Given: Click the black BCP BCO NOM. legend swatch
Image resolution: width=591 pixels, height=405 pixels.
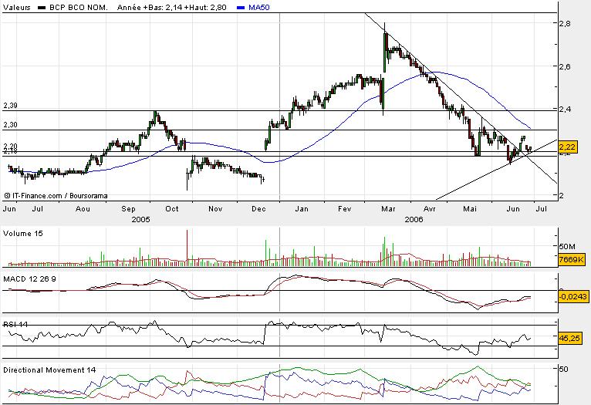Looking at the screenshot, I should [42, 8].
